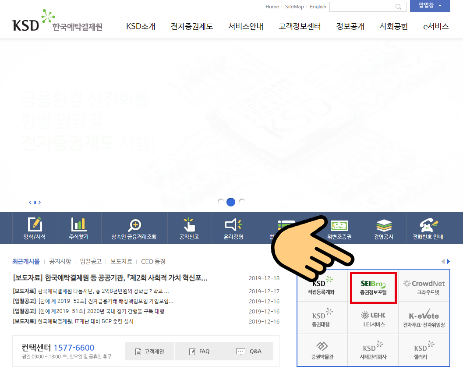Viewport: 463px width, 377px height.
Task: Open KSD 증권대행 tile
Action: [322, 318]
